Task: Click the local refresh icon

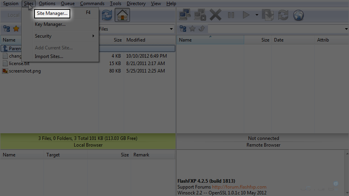Action: 106,15
